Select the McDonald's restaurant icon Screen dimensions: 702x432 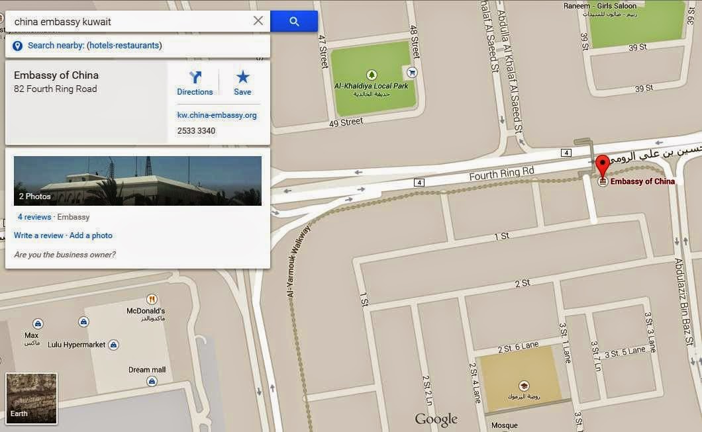[152, 299]
